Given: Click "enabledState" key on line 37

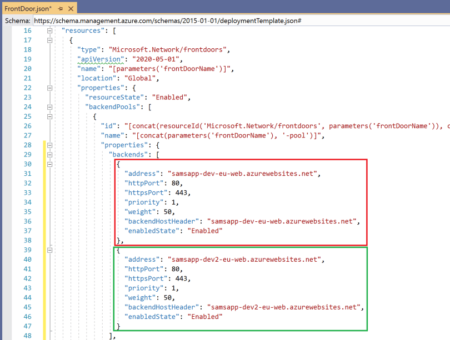Looking at the screenshot, I should [x=152, y=231].
